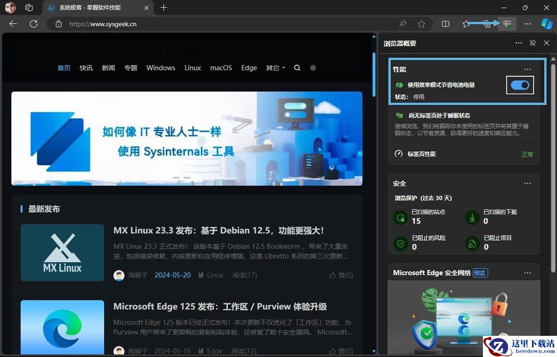Open the Copilot sidebar icon
Screen dimensions: 557x357
547,24
